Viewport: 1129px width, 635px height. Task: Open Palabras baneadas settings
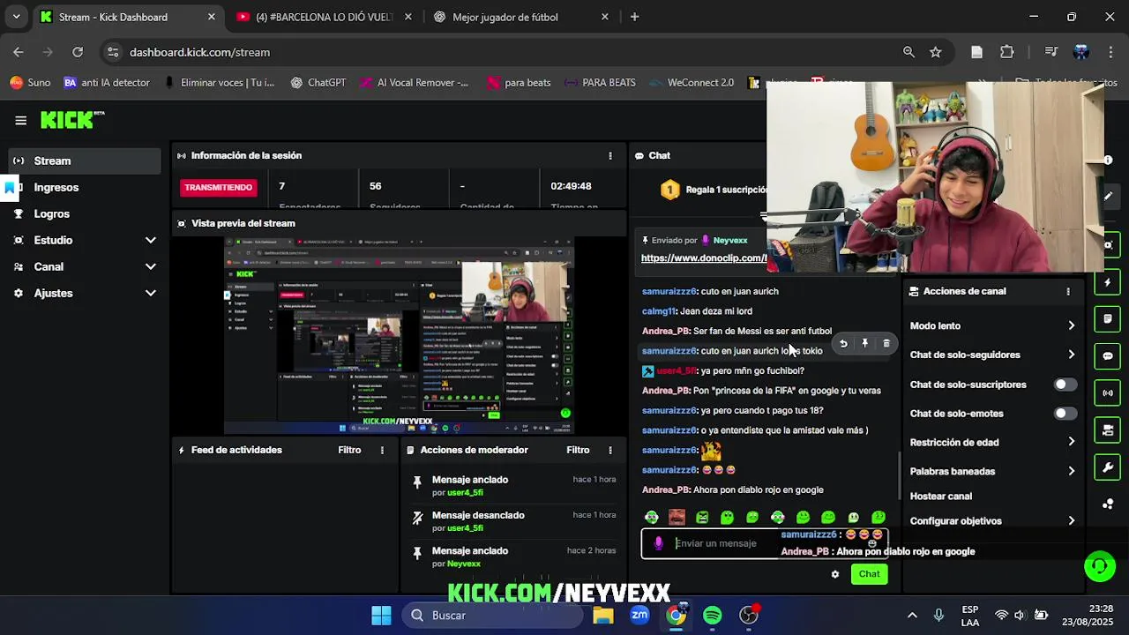tap(993, 471)
